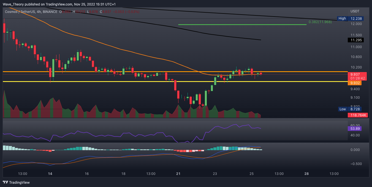Image resolution: width=372 pixels, height=187 pixels.
Task: Click the MACD 0.000 scale label
Action: coord(355,150)
